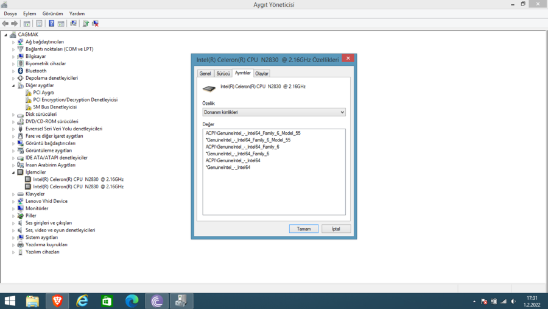Click the volume icon in system tray
Image resolution: width=548 pixels, height=309 pixels.
pos(513,301)
